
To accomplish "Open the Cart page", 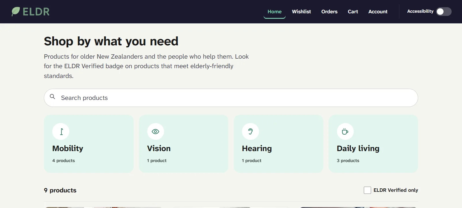I will 353,12.
